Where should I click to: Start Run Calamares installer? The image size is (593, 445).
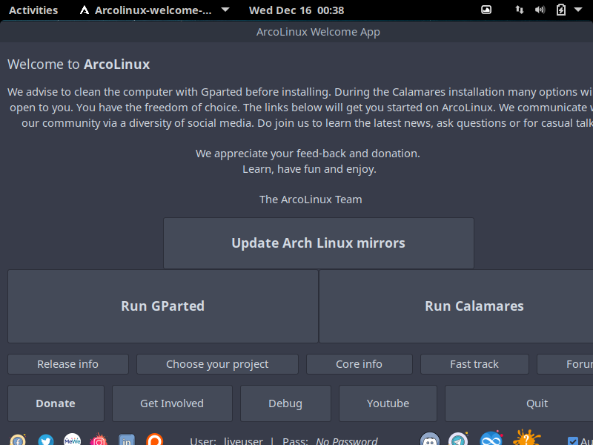pyautogui.click(x=456, y=306)
